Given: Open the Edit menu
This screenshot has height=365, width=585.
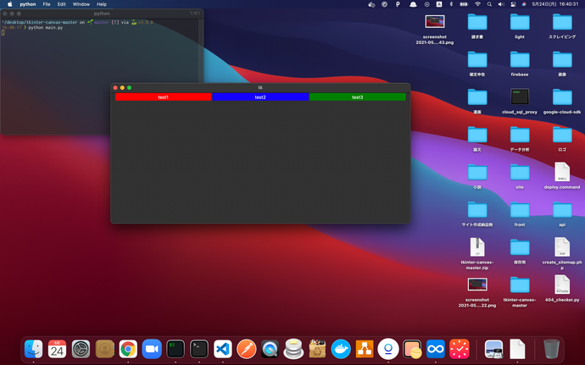Looking at the screenshot, I should coord(62,4).
